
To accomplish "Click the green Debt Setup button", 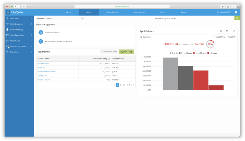I will 126,52.
